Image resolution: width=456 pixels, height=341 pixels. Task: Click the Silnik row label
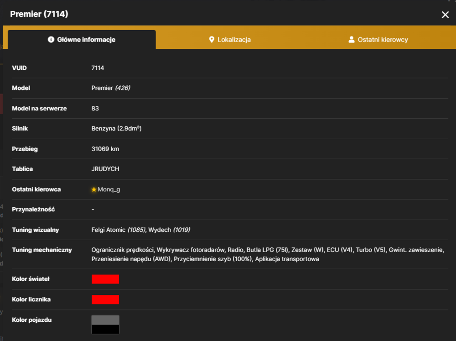click(20, 128)
